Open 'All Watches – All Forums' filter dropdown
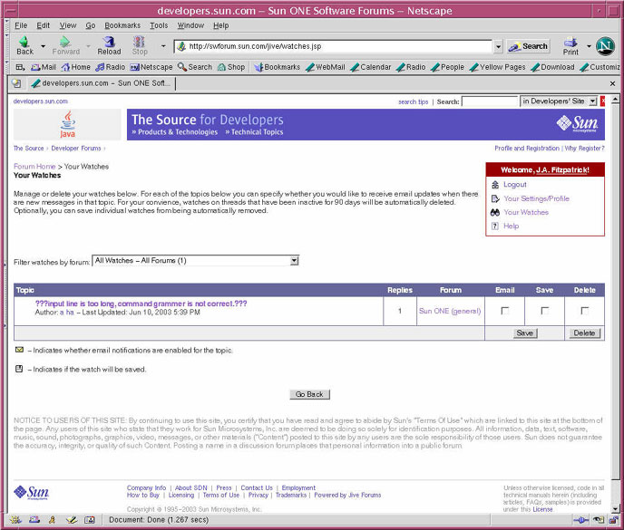The height and width of the screenshot is (530, 624). [294, 261]
